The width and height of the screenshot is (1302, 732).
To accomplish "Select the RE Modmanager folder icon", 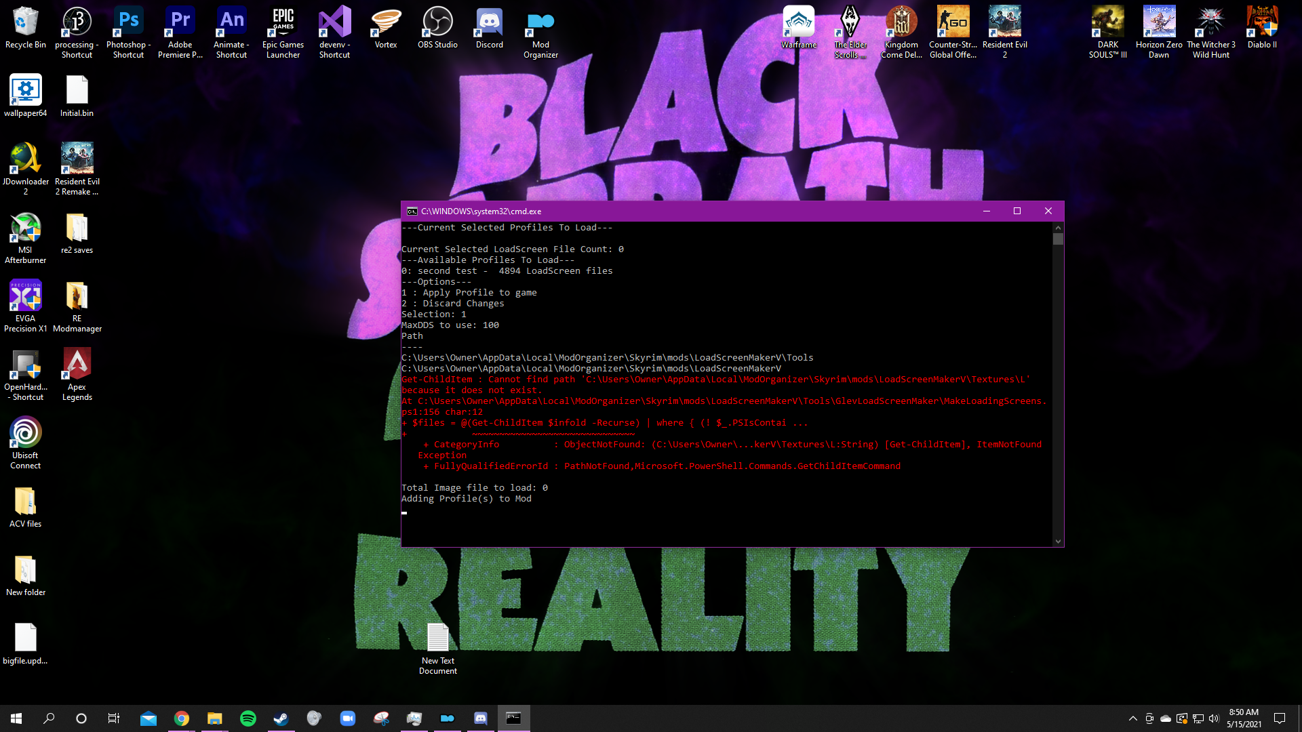I will point(77,306).
